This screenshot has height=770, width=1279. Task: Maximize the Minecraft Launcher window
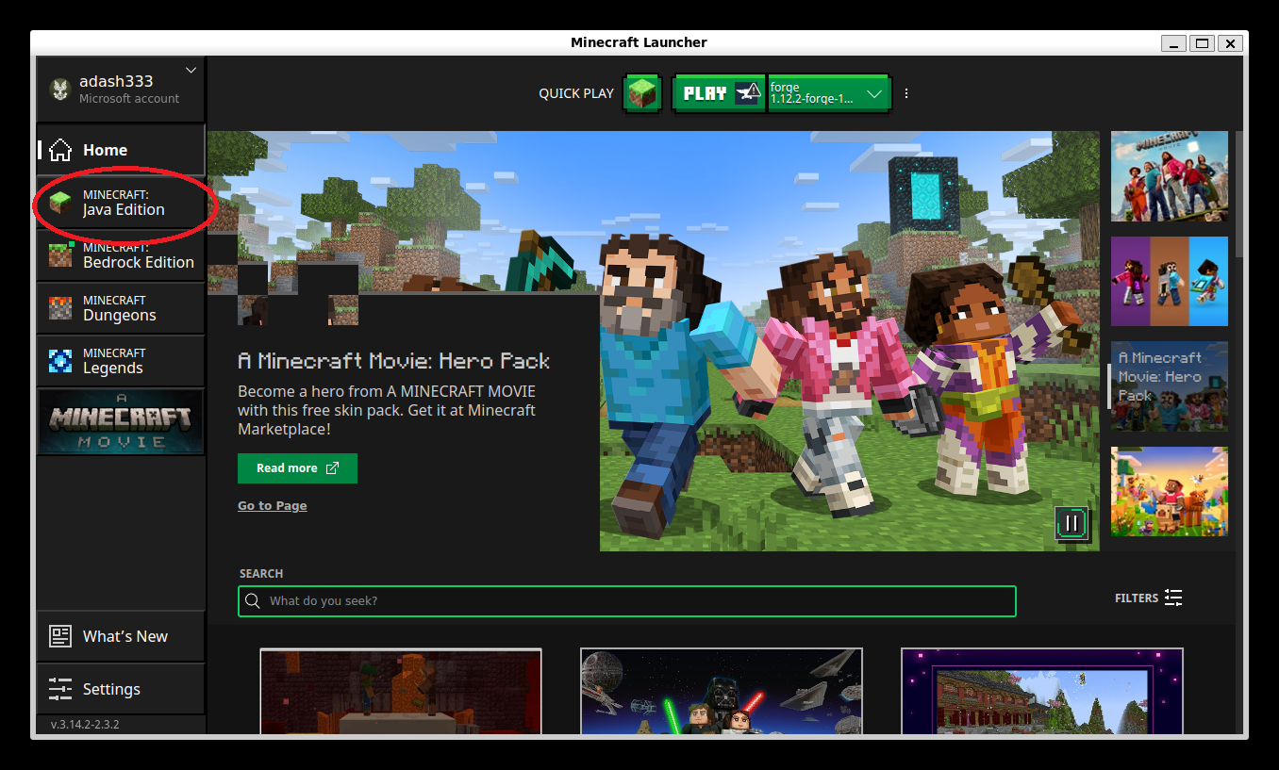click(x=1202, y=43)
